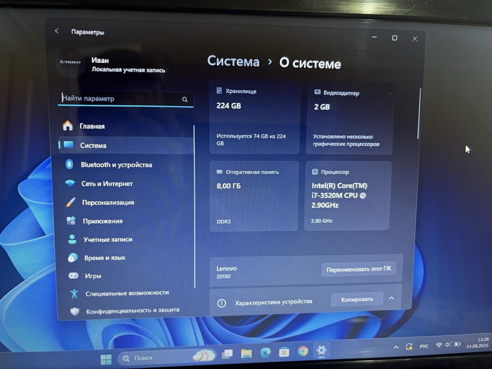Open the Процессор Intel Core i7 card
Screen dimensions: 492x369
click(348, 195)
